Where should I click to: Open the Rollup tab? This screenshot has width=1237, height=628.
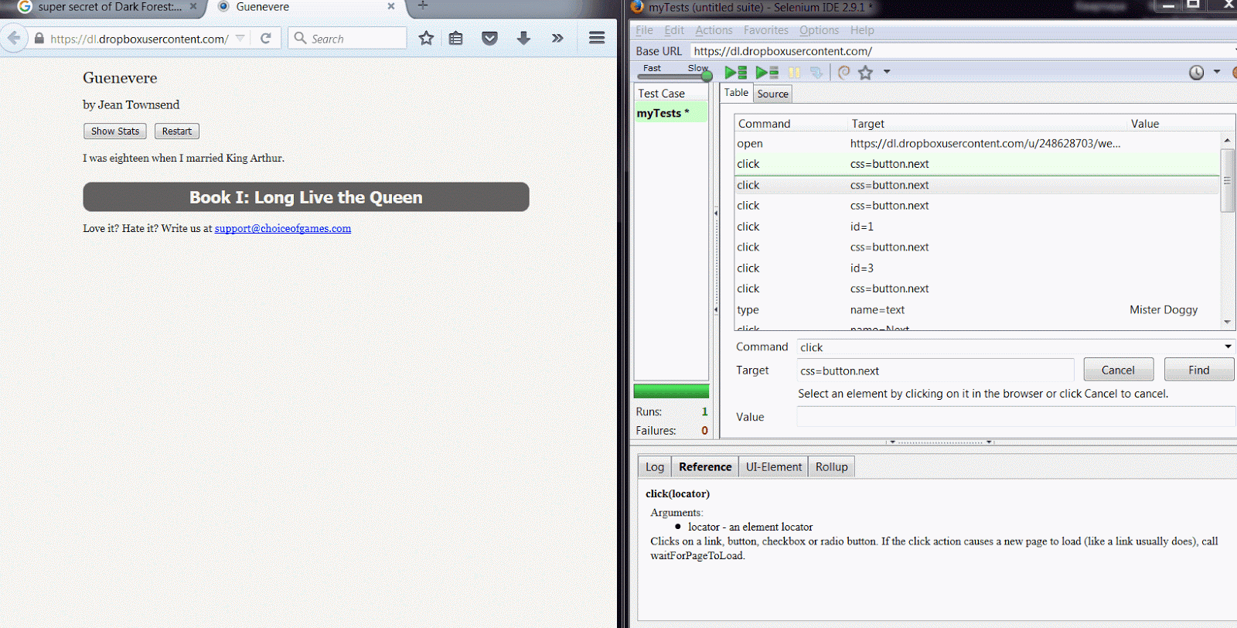[x=832, y=466]
